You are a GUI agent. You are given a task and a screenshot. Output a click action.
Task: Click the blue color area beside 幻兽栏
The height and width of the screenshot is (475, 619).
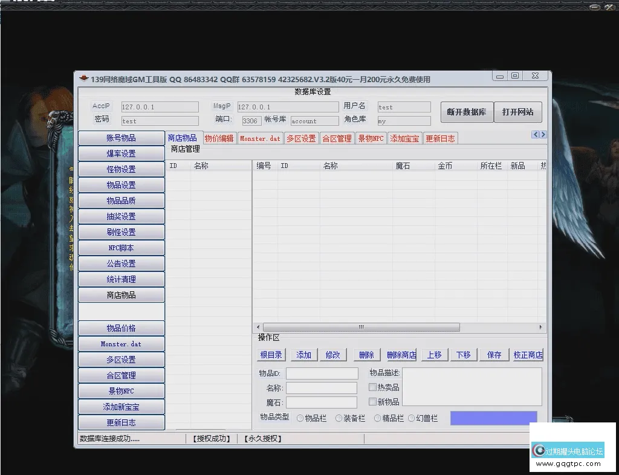(x=493, y=418)
